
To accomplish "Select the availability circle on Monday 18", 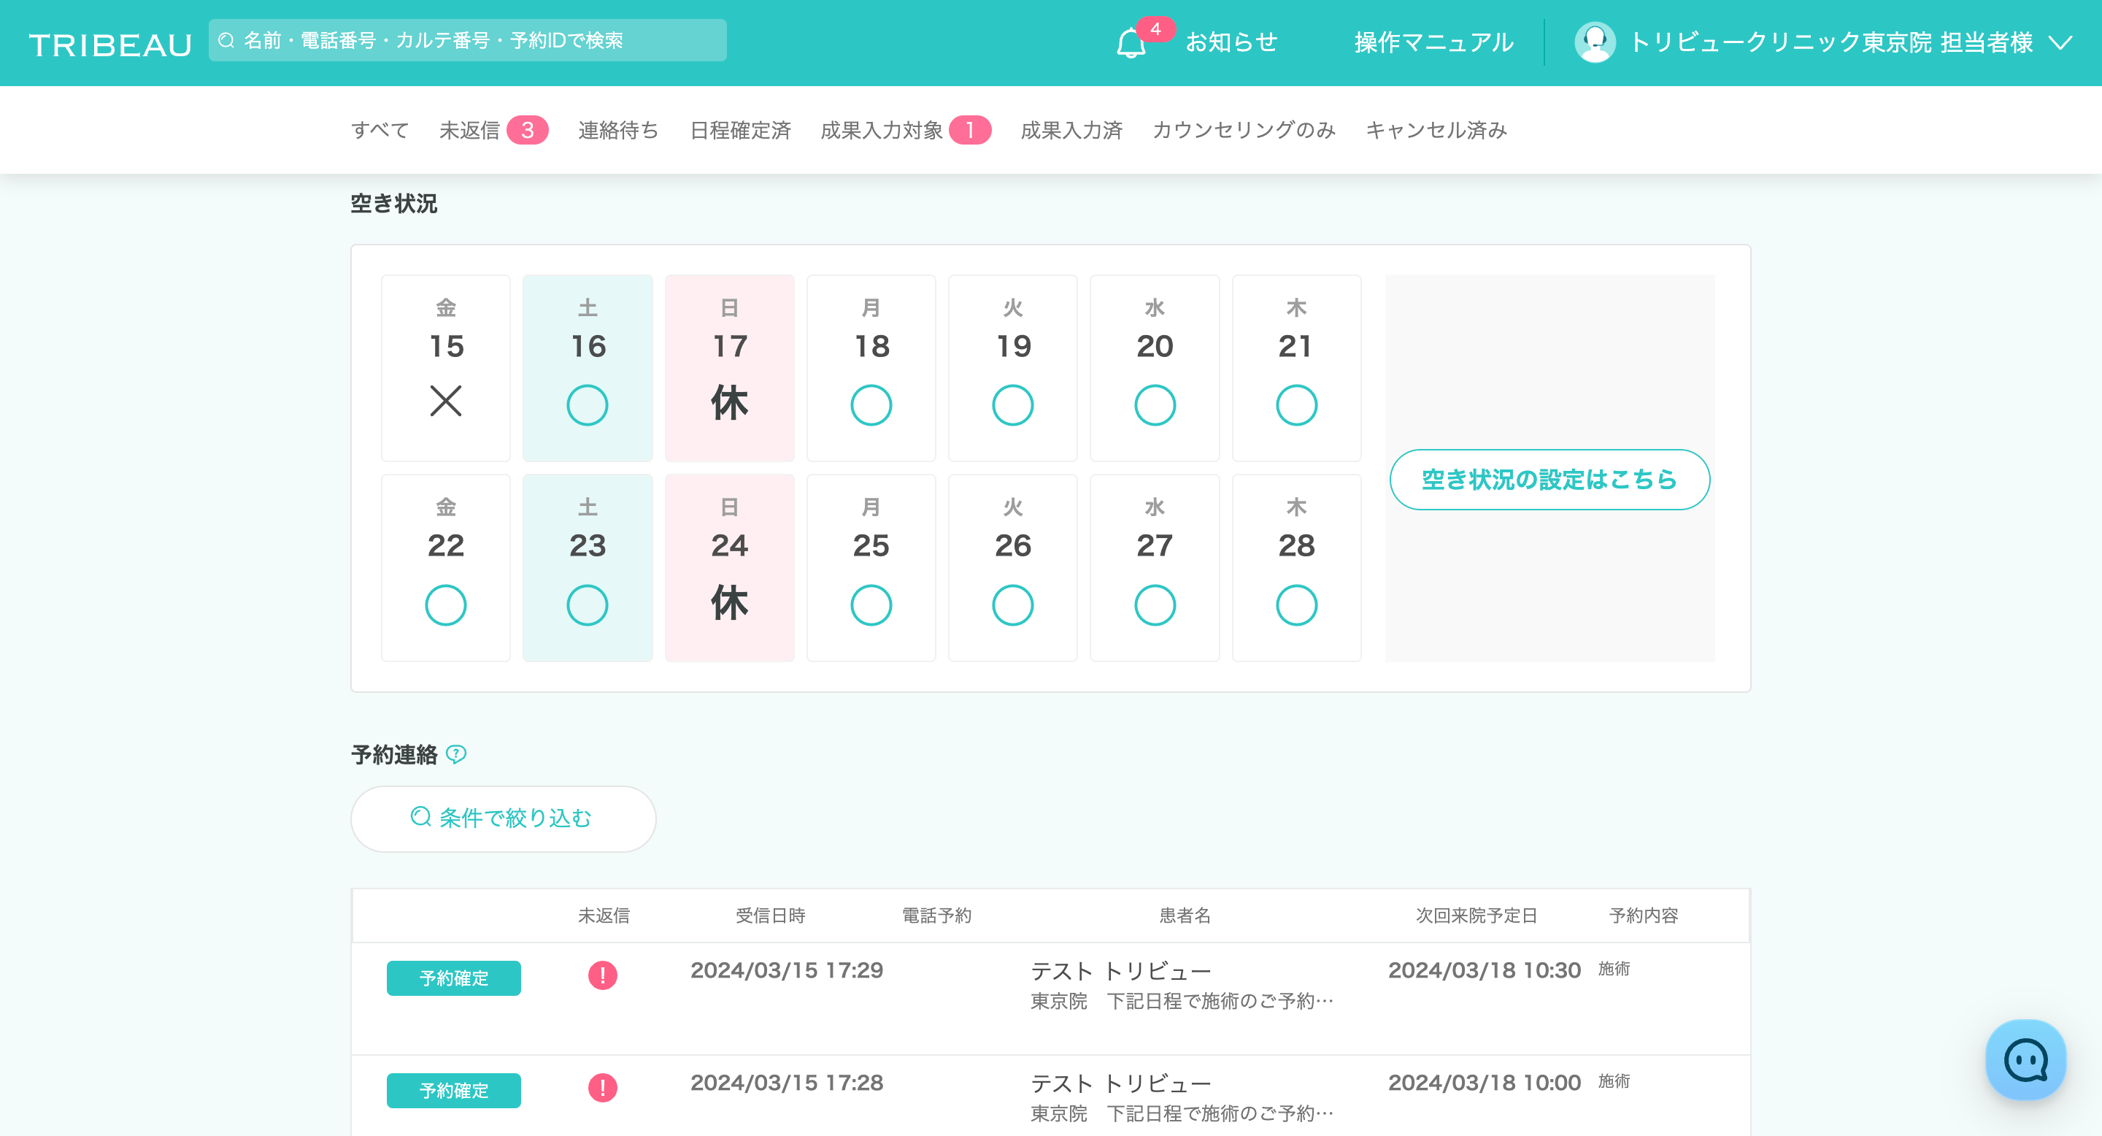I will tap(871, 404).
